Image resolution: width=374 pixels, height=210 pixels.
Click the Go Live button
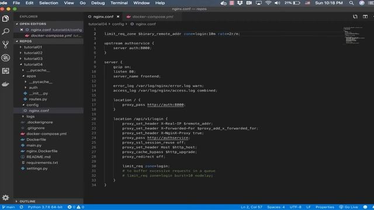click(x=348, y=207)
